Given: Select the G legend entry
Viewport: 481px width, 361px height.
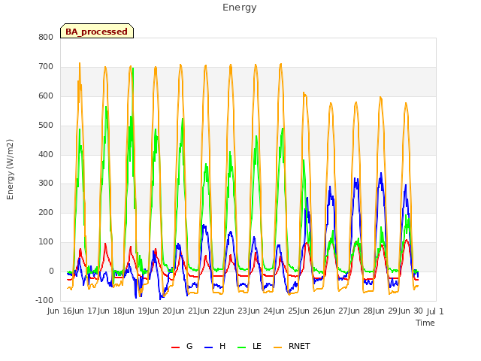Looking at the screenshot, I should tap(182, 346).
